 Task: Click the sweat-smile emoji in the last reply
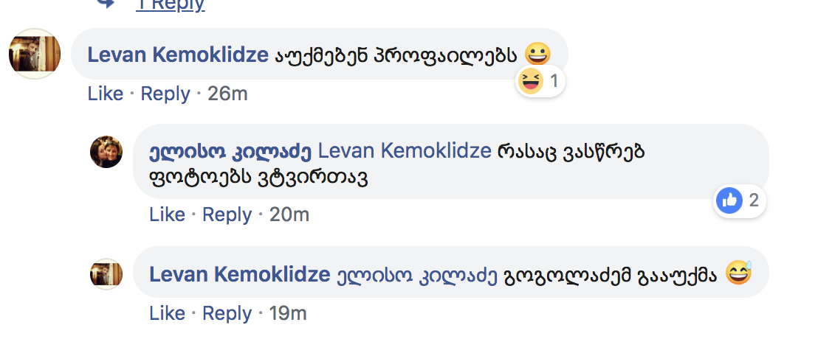[x=739, y=274]
